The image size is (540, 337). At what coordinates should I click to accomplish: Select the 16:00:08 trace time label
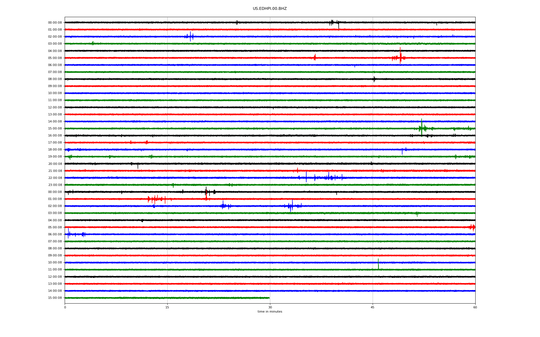pyautogui.click(x=55, y=136)
